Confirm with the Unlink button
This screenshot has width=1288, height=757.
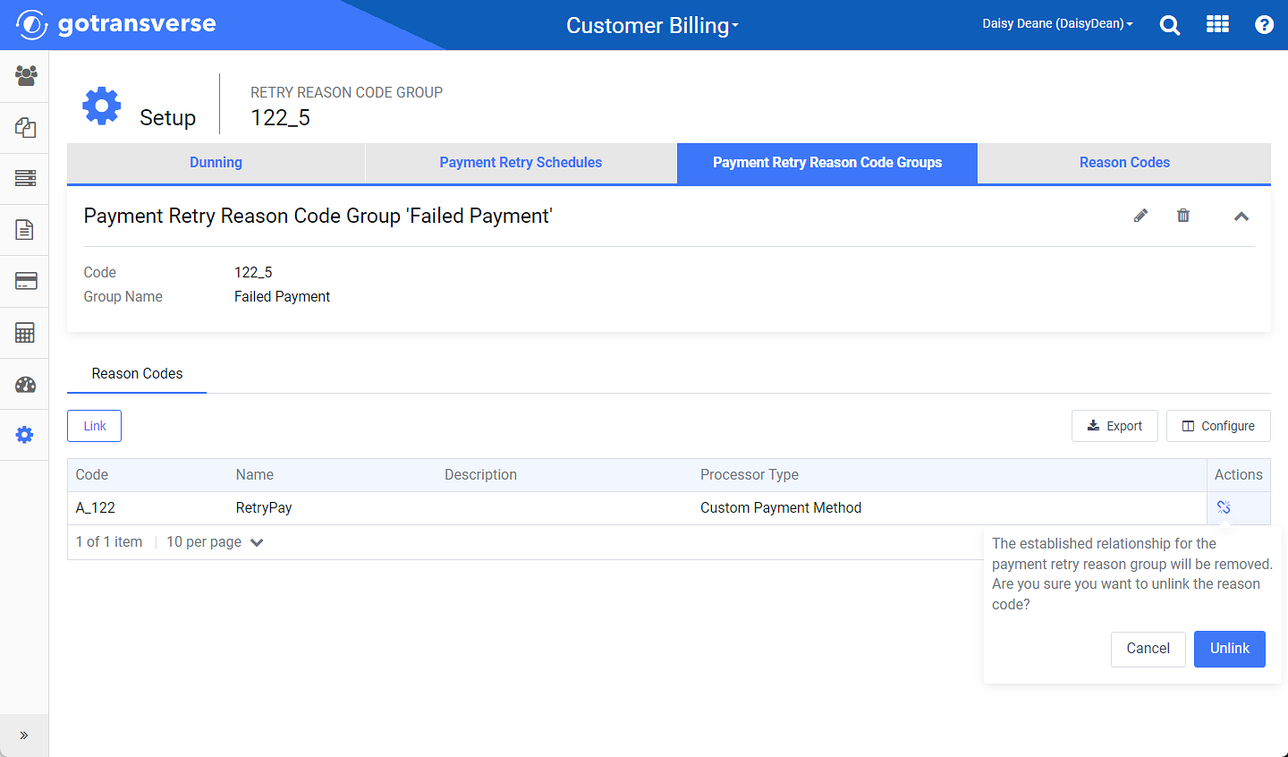coord(1230,650)
